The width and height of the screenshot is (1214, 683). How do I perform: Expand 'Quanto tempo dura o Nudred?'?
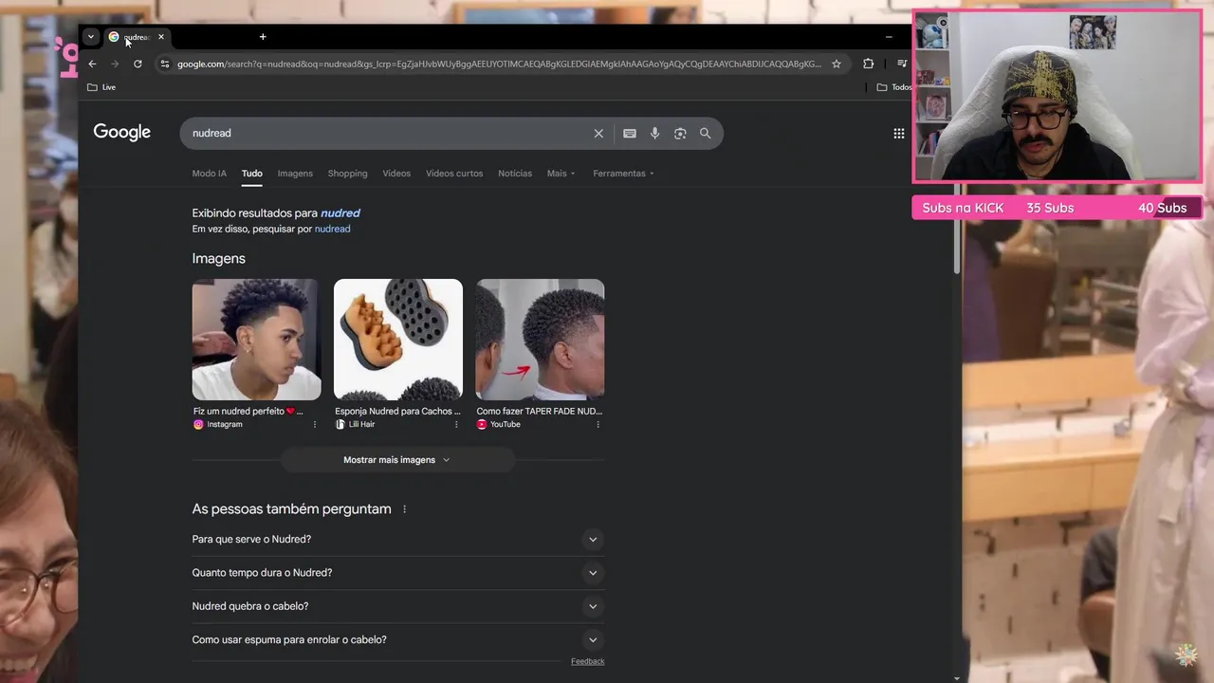pos(397,573)
